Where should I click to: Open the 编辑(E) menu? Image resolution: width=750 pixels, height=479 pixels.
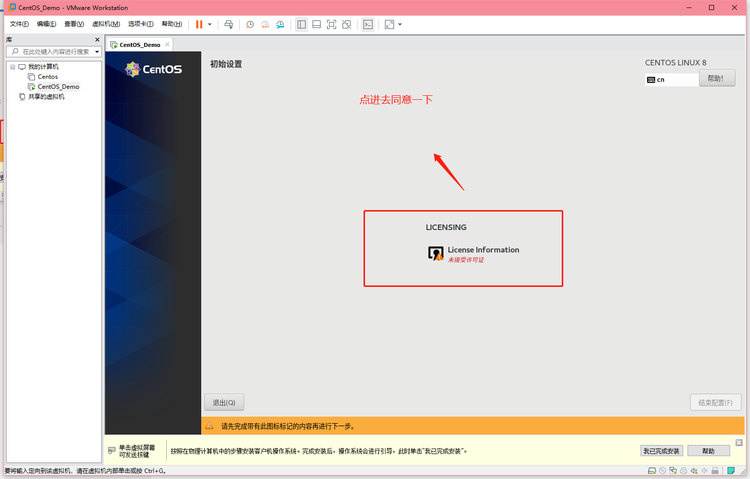point(46,24)
